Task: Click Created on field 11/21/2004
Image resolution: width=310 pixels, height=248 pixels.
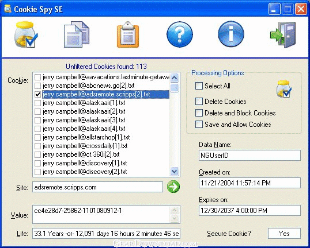Action: [249, 183]
